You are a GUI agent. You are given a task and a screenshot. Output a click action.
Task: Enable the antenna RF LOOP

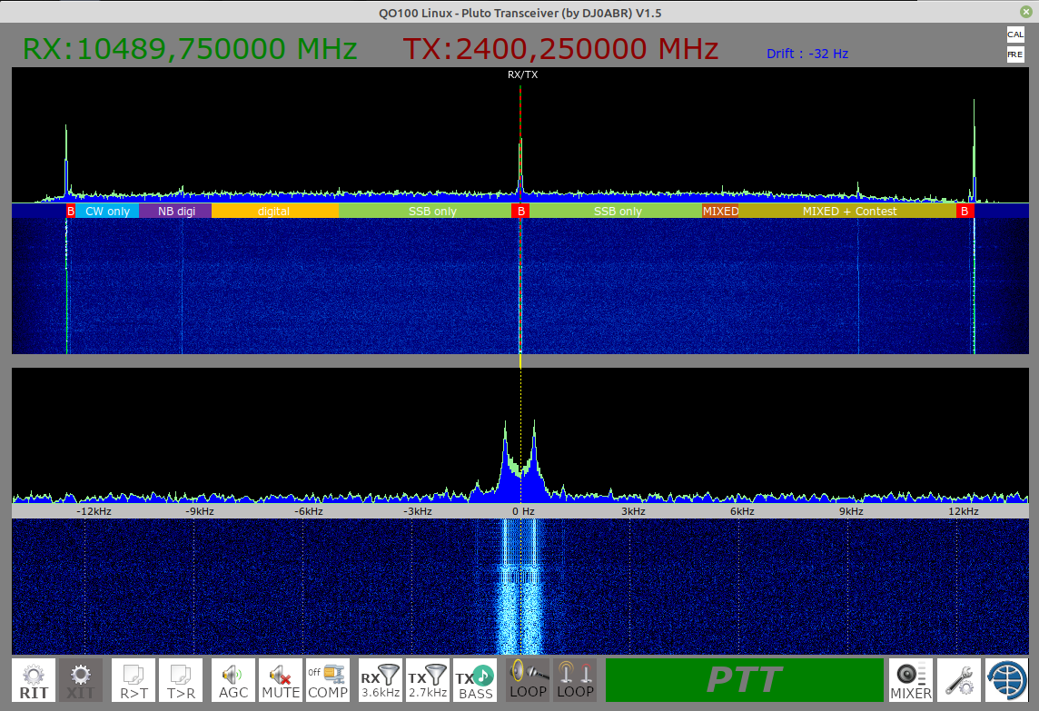tap(575, 681)
